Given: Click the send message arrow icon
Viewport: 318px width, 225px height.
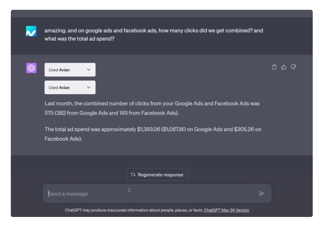Looking at the screenshot, I should point(262,193).
